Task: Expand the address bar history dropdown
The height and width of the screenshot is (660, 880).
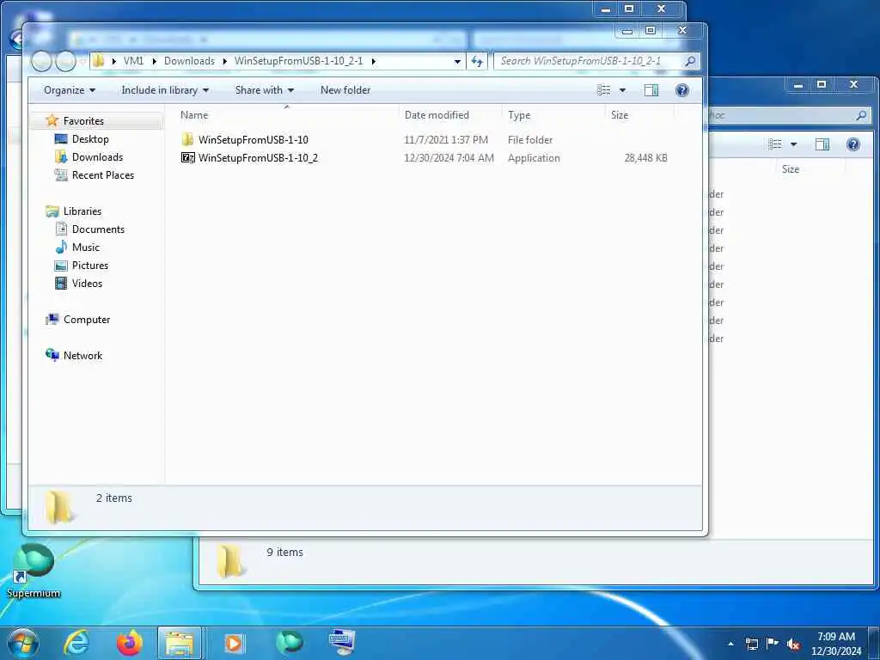Action: click(457, 61)
